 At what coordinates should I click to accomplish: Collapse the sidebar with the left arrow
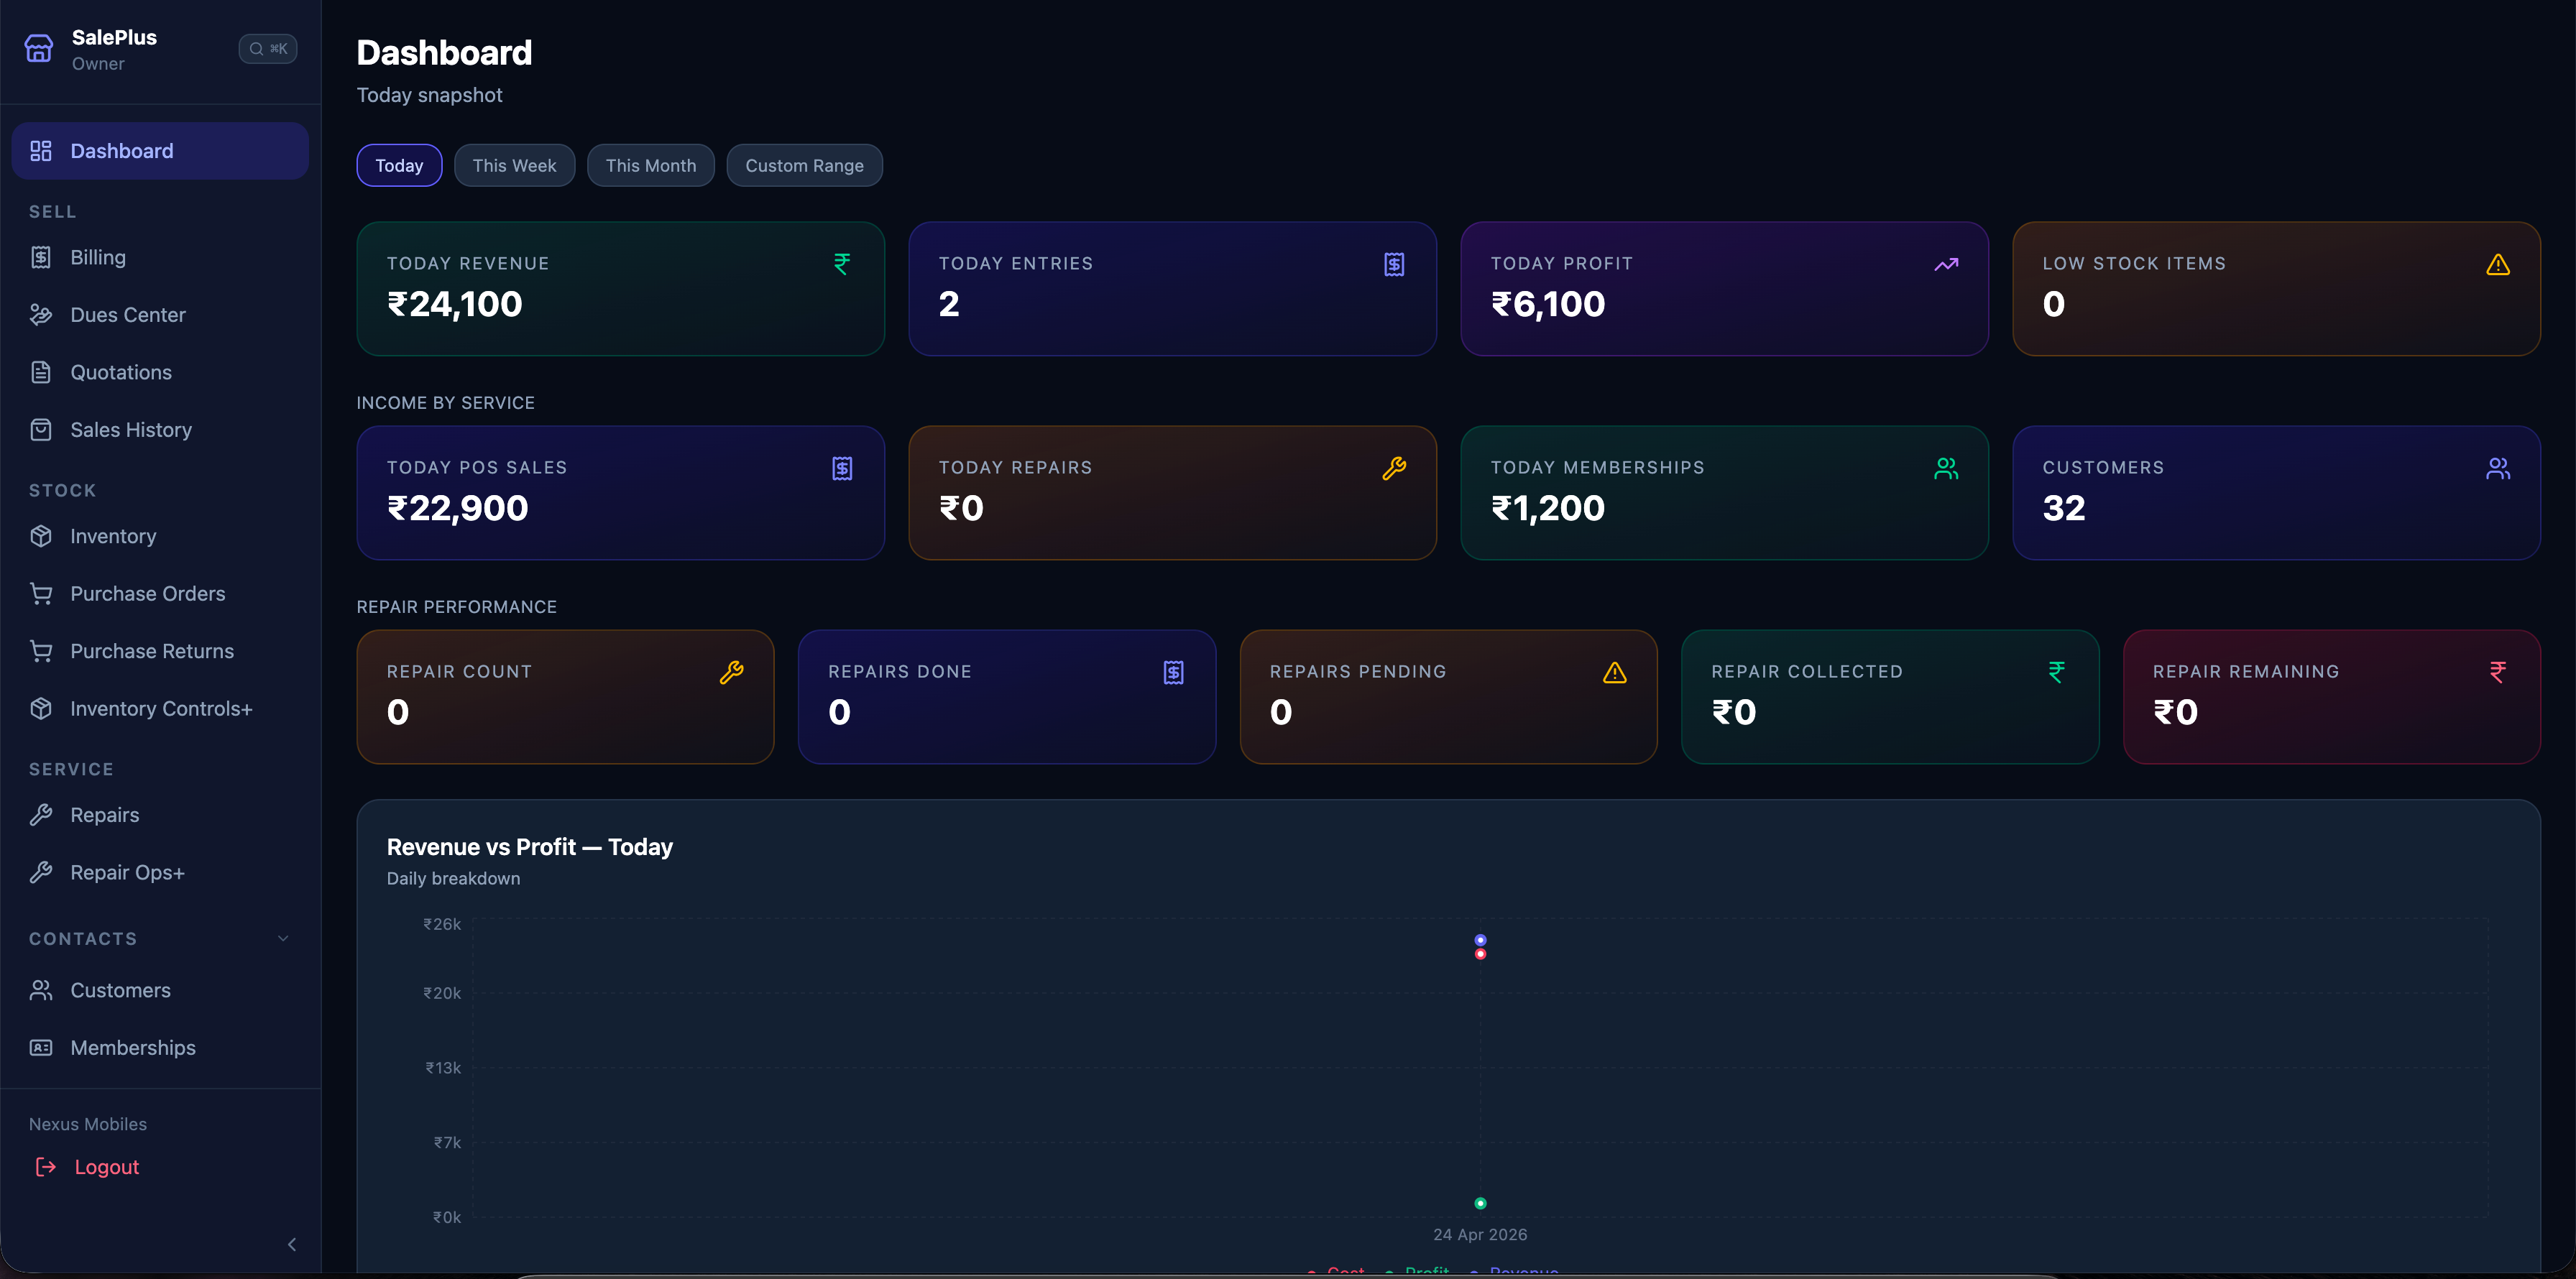pyautogui.click(x=291, y=1244)
